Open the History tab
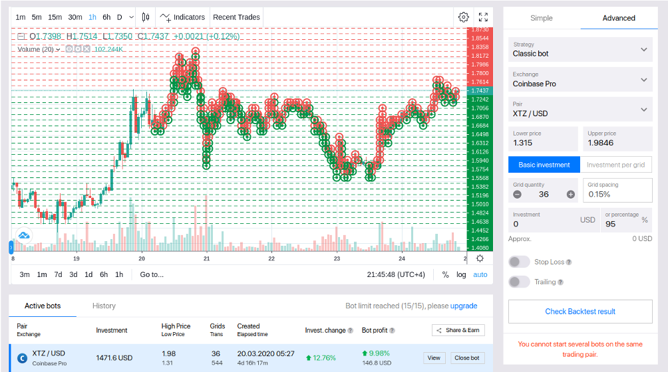 click(x=104, y=306)
